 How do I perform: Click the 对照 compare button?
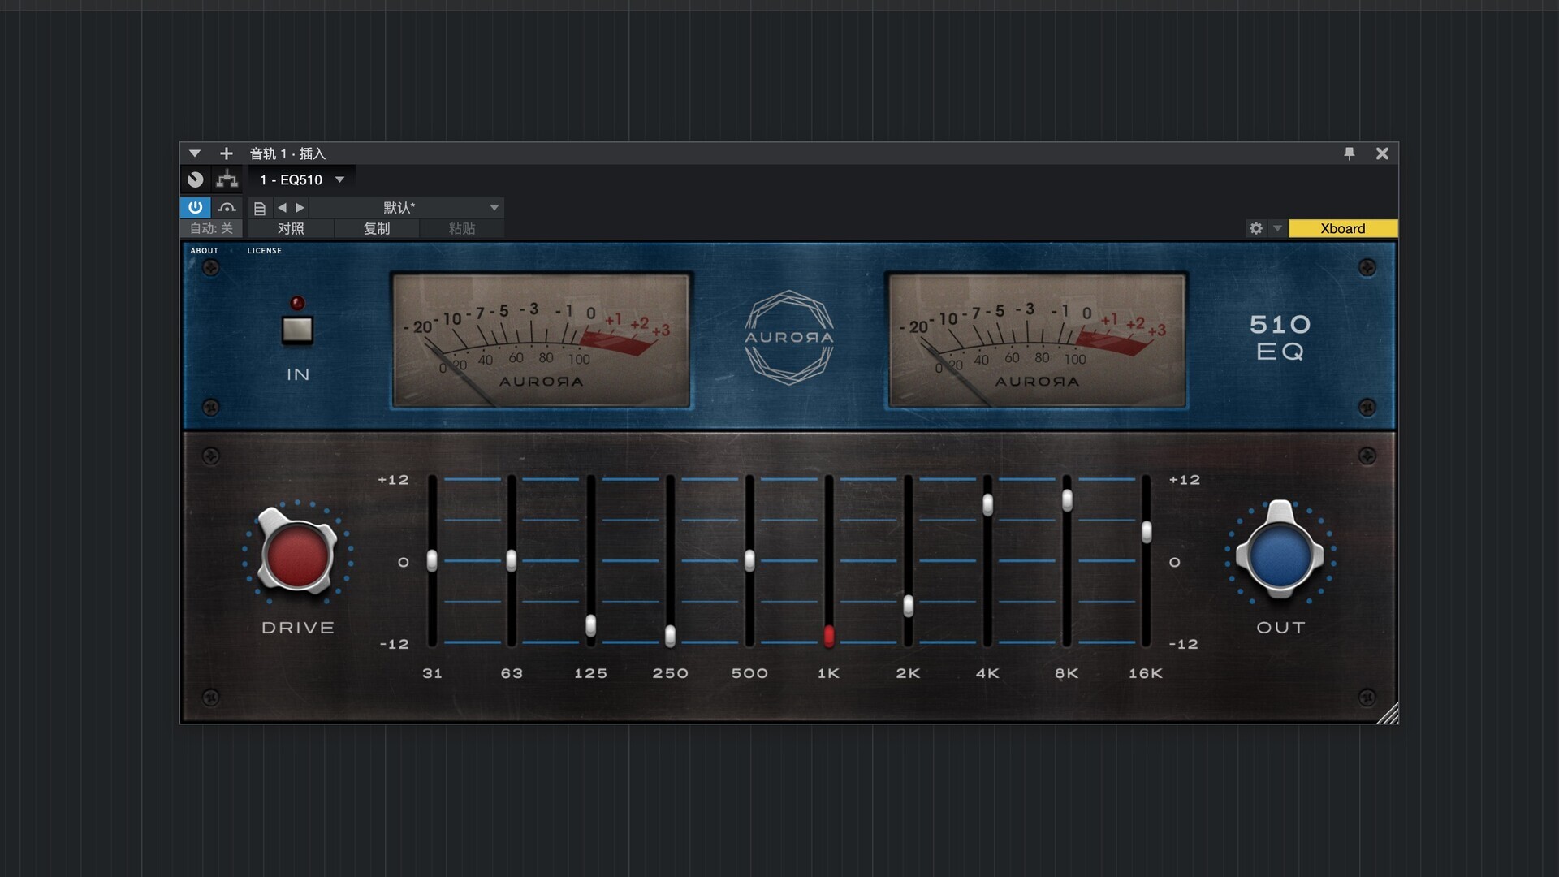pyautogui.click(x=291, y=228)
